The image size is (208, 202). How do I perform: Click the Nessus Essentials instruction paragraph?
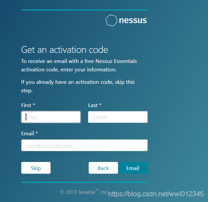point(79,65)
